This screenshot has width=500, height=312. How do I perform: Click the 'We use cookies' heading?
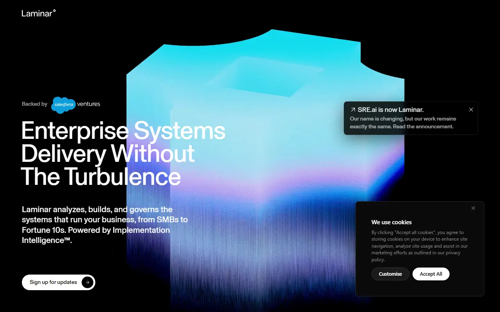point(391,222)
